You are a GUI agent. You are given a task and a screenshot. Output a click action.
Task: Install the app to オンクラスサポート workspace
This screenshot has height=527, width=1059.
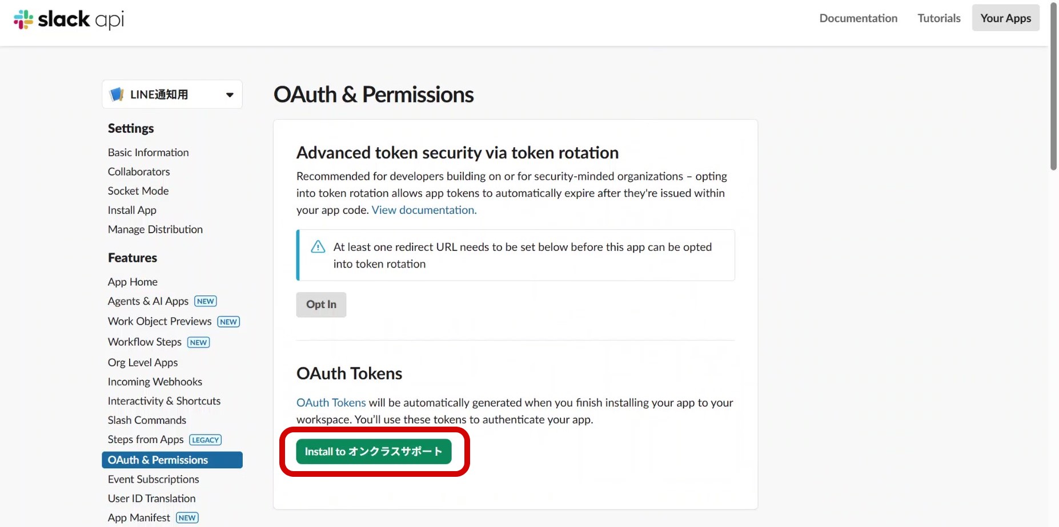click(374, 452)
